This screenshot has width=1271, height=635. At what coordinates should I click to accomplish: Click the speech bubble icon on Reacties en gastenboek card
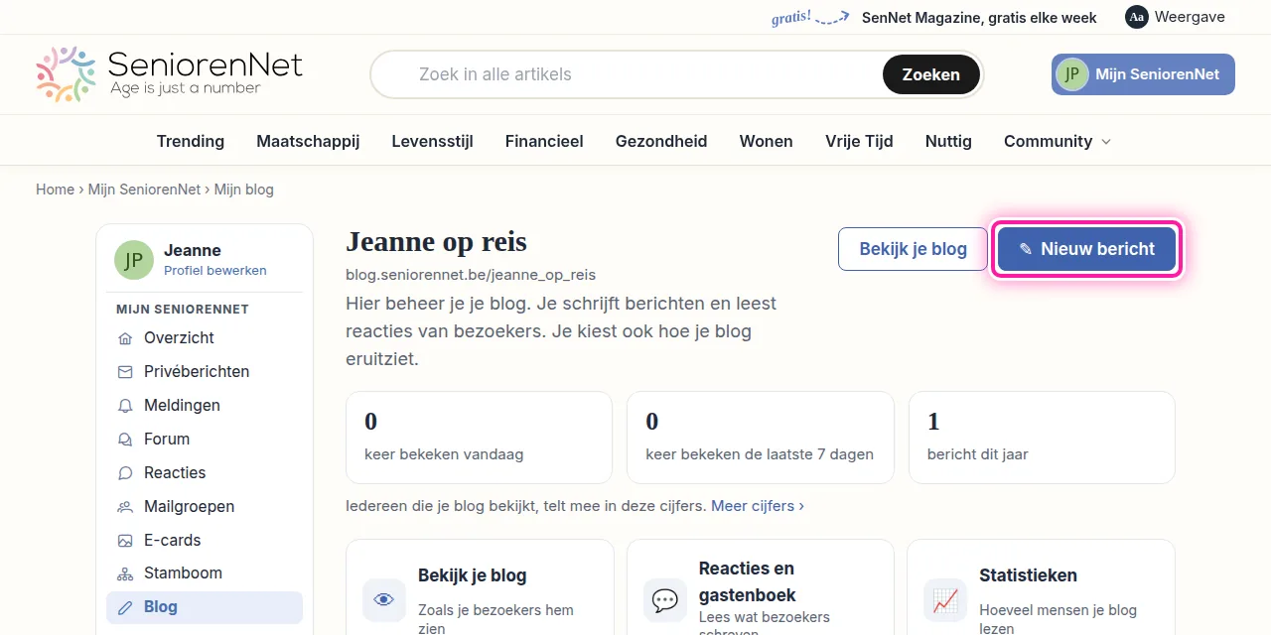click(x=665, y=600)
